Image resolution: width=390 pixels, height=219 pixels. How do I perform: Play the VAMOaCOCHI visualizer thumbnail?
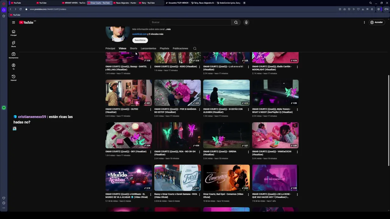(x=275, y=135)
